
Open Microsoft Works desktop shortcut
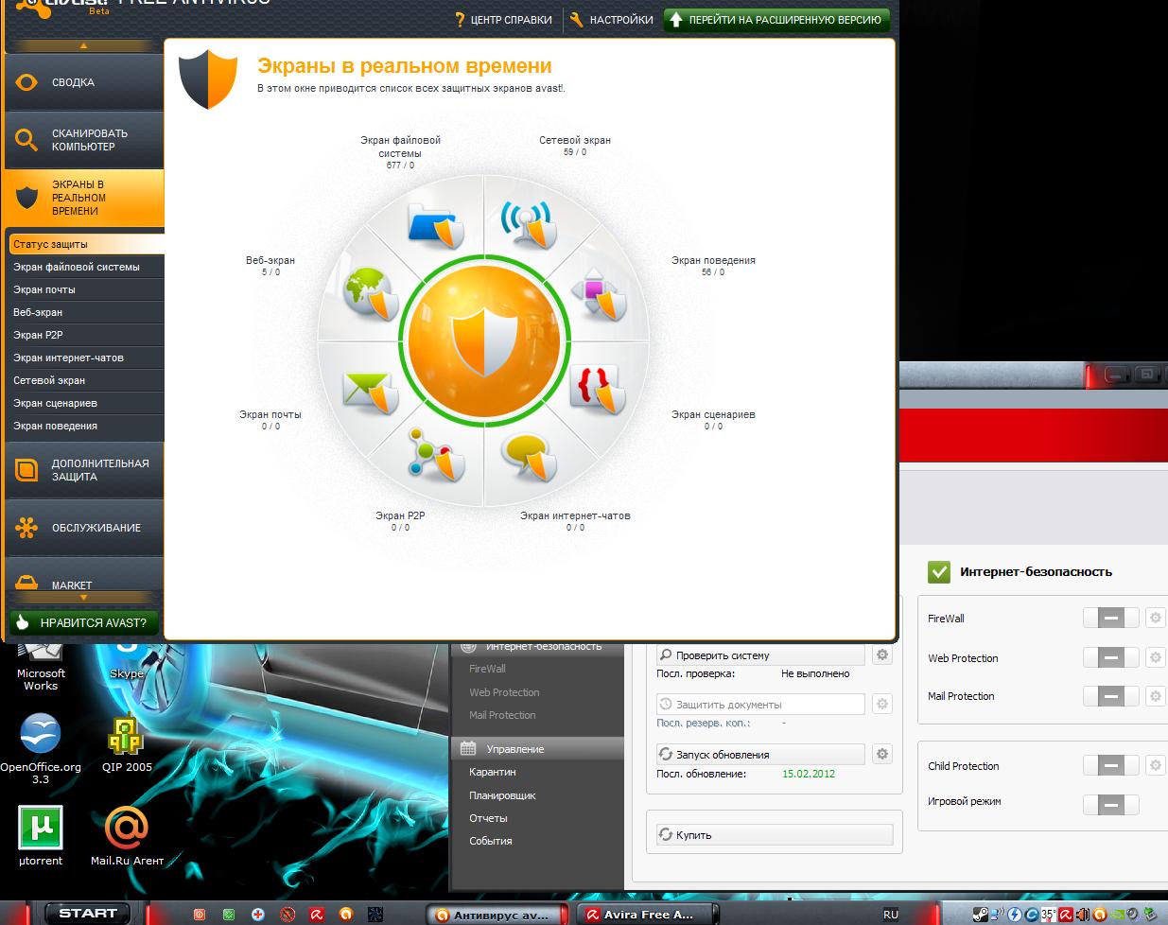coord(41,666)
